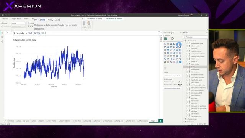This screenshot has width=245, height=138.
Task: Select the pie chart visual
Action: point(174,50)
